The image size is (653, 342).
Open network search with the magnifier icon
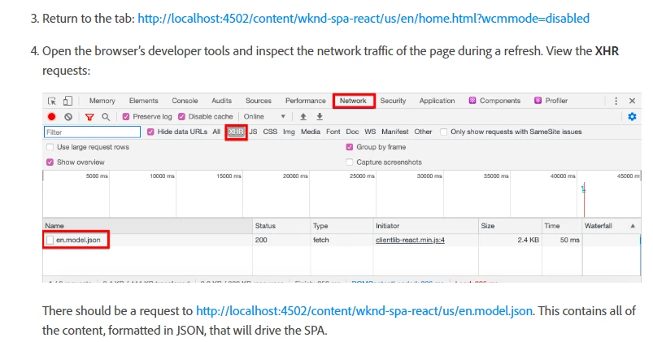106,117
